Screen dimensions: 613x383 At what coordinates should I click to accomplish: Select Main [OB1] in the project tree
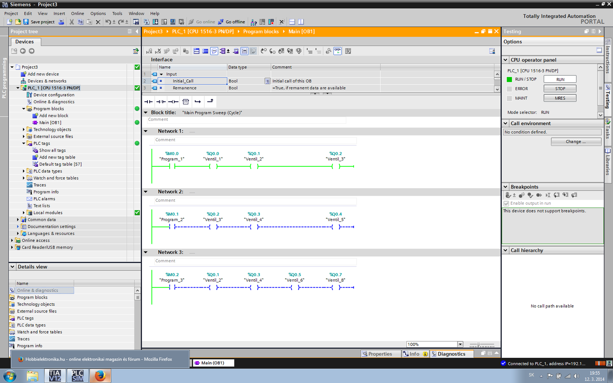50,123
